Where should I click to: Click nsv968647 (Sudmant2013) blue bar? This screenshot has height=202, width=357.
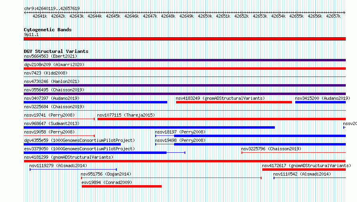149,127
